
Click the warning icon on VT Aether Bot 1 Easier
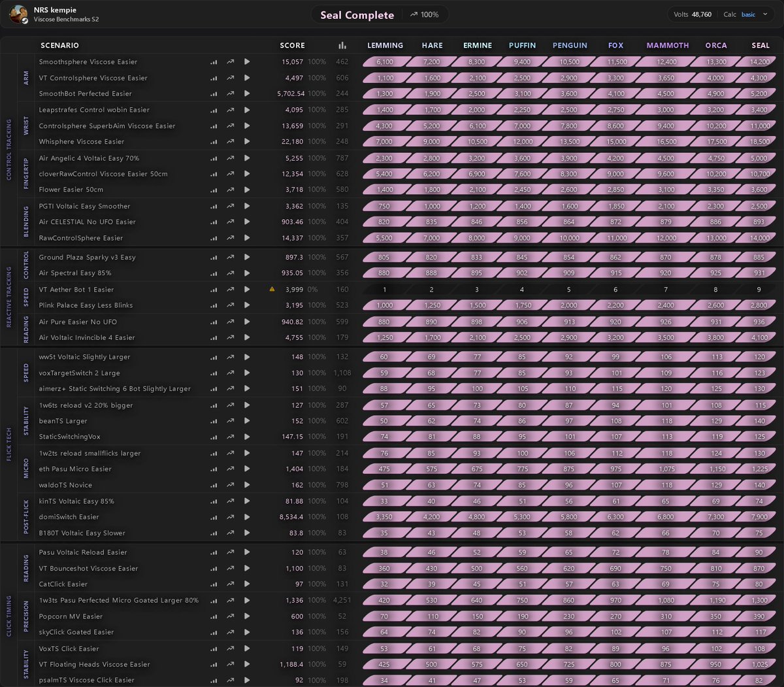[x=272, y=289]
